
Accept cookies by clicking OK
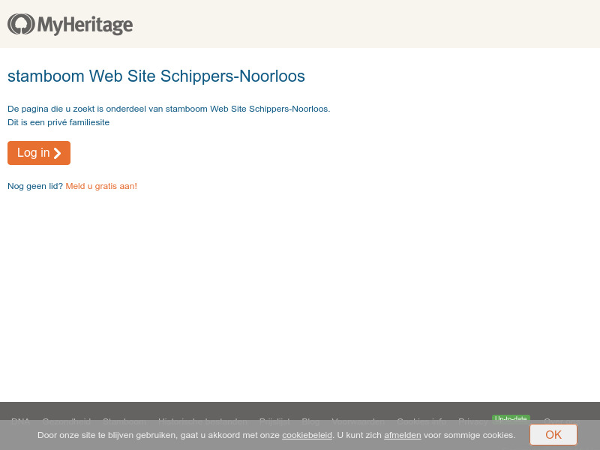click(x=553, y=435)
